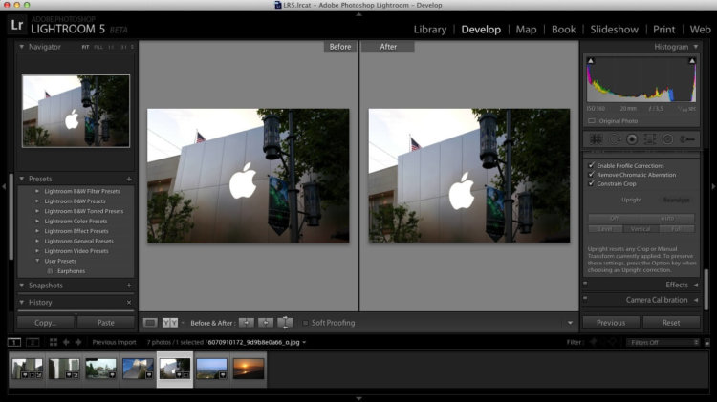Click Upright Vertical button
The width and height of the screenshot is (717, 402).
[641, 229]
